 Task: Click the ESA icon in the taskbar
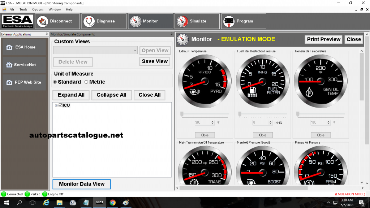click(x=99, y=203)
